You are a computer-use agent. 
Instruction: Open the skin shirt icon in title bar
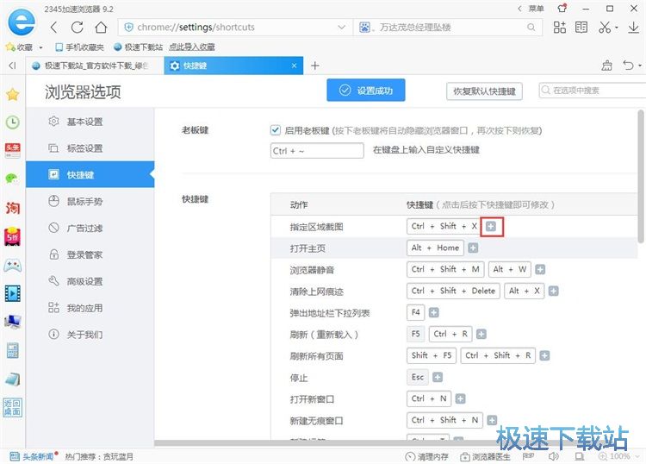coord(562,9)
